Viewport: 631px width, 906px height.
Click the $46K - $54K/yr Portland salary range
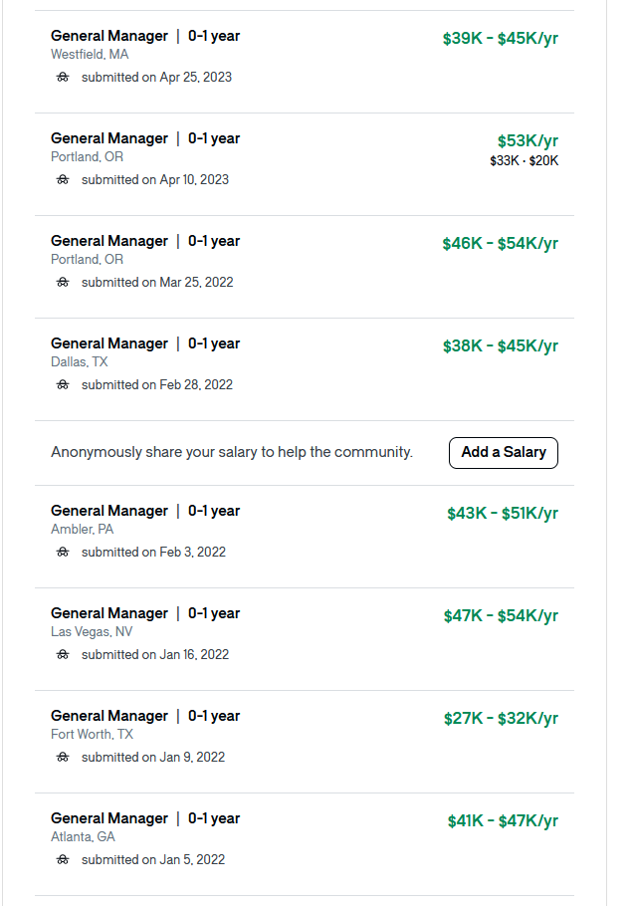501,243
